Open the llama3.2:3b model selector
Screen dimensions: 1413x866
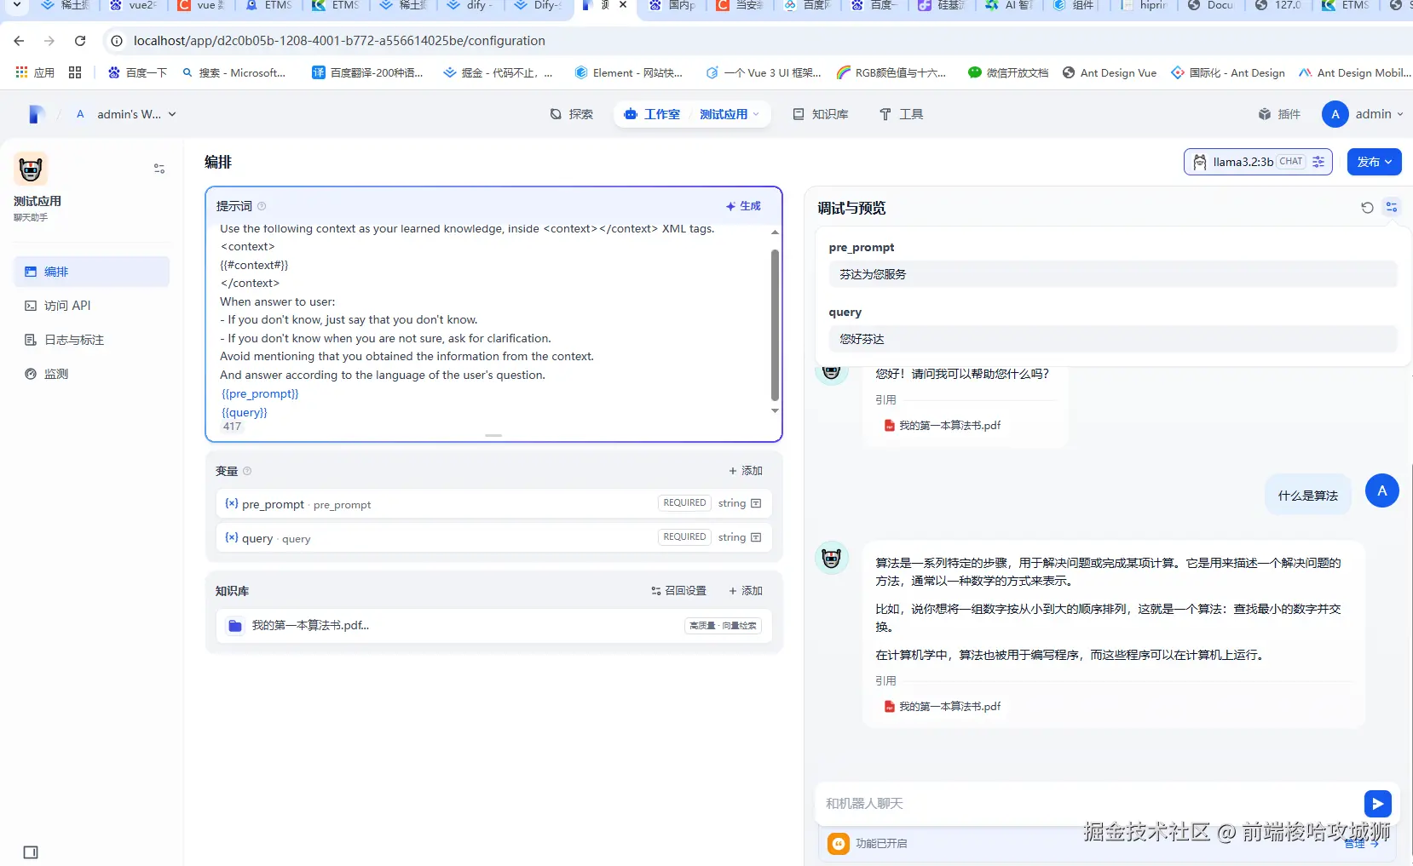[1258, 162]
